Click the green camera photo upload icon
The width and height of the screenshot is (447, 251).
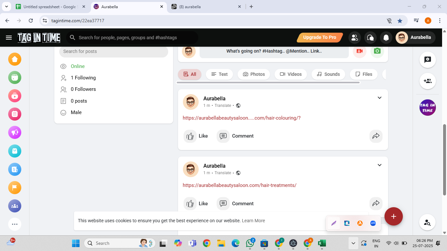point(377,51)
